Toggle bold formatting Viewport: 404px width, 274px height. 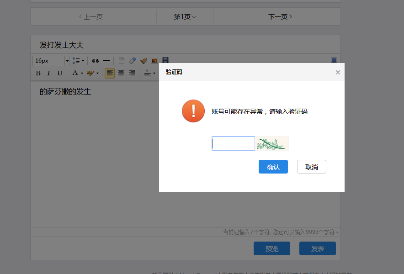click(37, 73)
